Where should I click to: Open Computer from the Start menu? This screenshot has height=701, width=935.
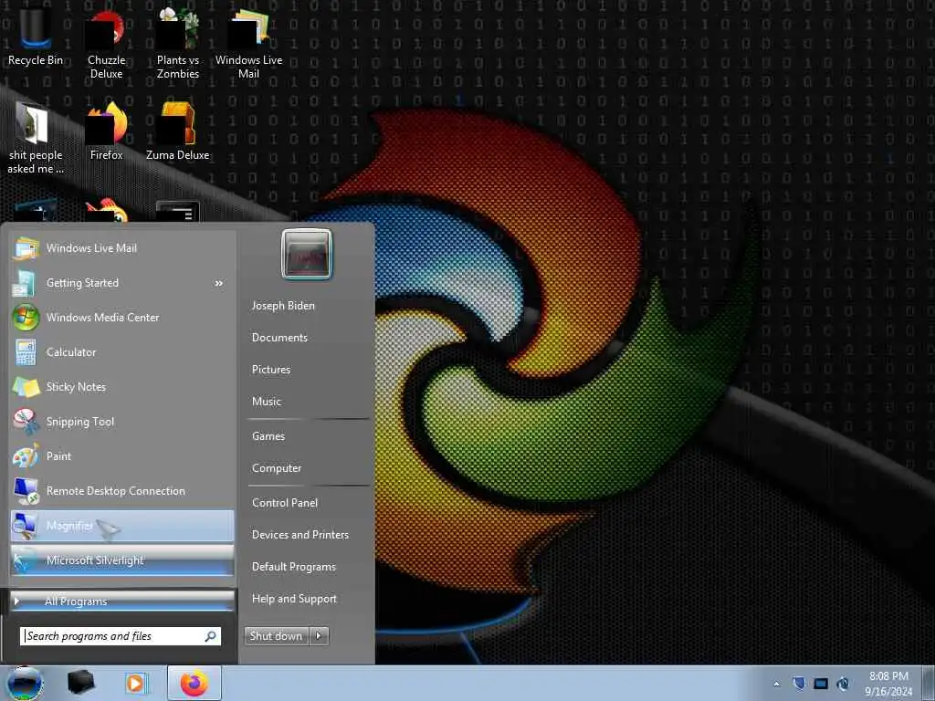(277, 468)
